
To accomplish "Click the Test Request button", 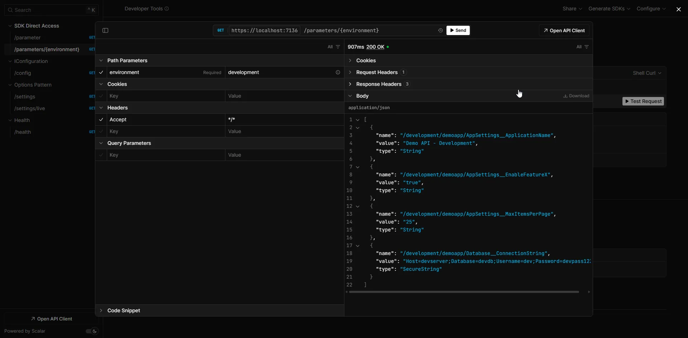I will point(643,101).
